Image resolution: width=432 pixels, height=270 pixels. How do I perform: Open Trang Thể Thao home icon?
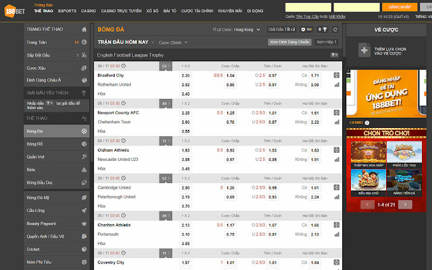click(x=84, y=30)
